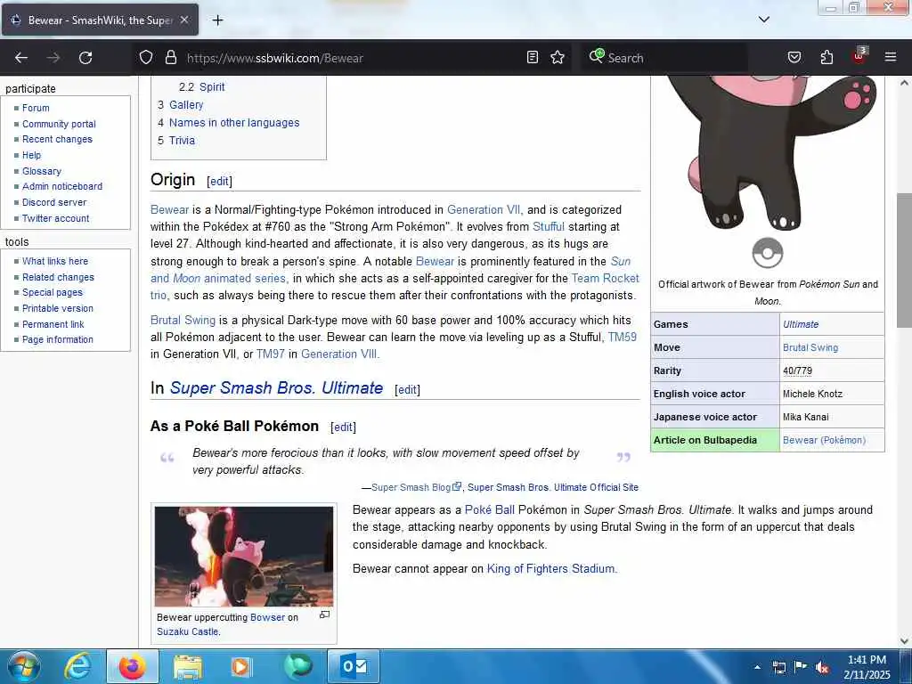912x684 pixels.
Task: Edit the As a Poké Ball Pokémon section
Action: 343,427
